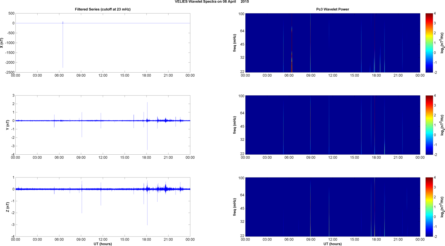Click the 'Z (nT)' axis label
This screenshot has height=246, width=445.
coord(8,207)
